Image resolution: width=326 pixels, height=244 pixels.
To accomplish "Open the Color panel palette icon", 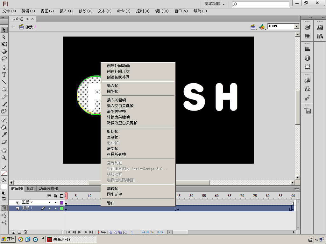I will 307,27.
